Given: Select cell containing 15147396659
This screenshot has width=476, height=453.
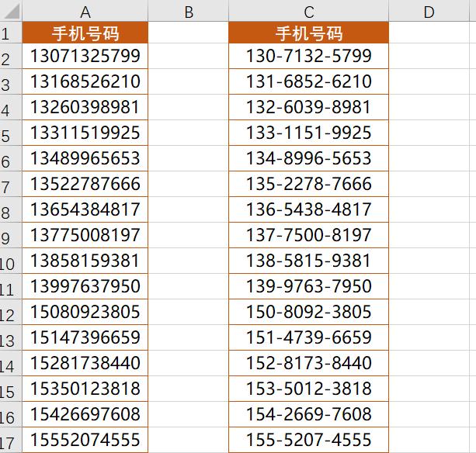Looking at the screenshot, I should (85, 337).
